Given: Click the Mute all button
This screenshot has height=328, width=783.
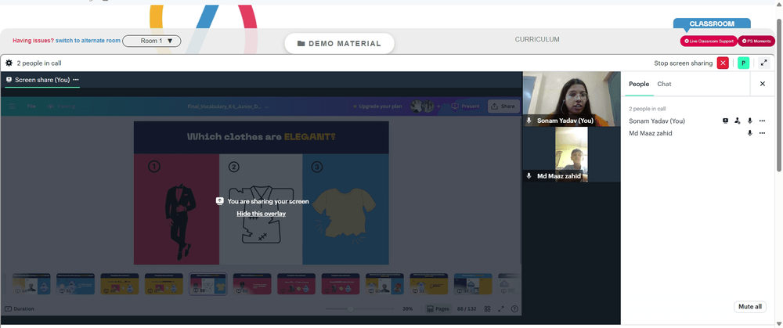Looking at the screenshot, I should [x=750, y=307].
